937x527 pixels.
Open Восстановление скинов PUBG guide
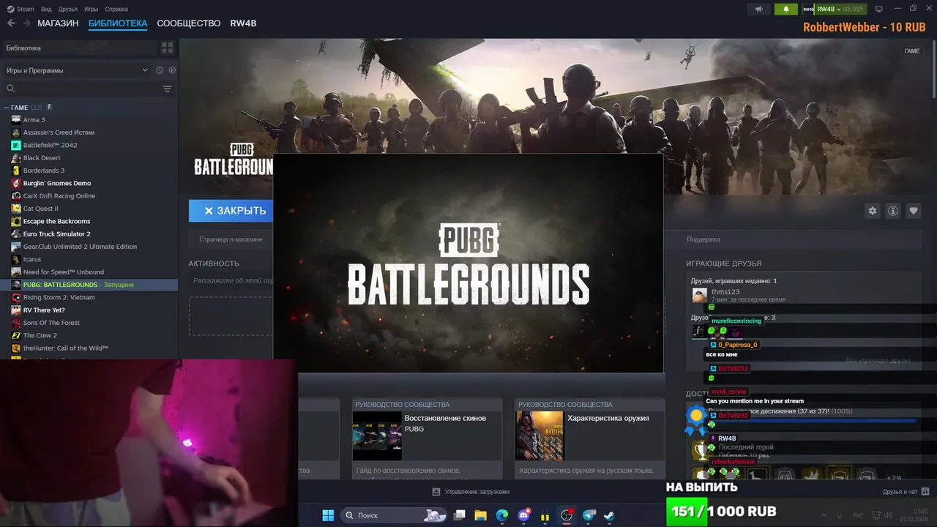427,439
